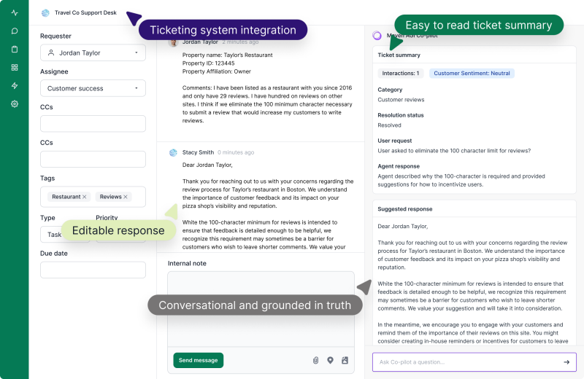Screen dimensions: 584x379
Task: Click the Travel Co Support Desk title
Action: tap(85, 12)
